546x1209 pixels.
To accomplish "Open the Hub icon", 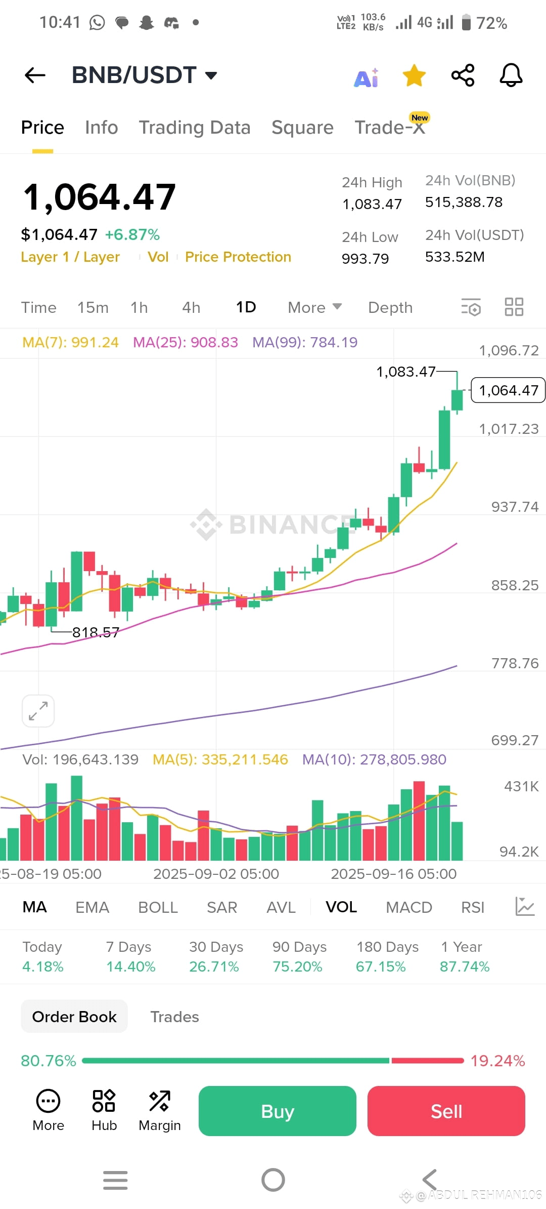I will (104, 1111).
